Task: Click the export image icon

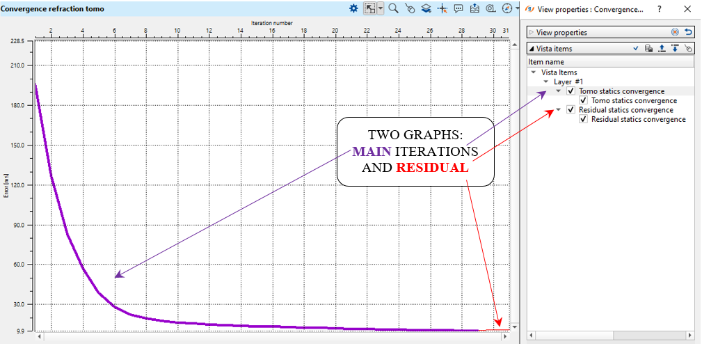Action: [475, 8]
